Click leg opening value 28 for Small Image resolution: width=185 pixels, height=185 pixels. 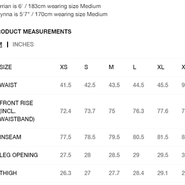coord(87,155)
